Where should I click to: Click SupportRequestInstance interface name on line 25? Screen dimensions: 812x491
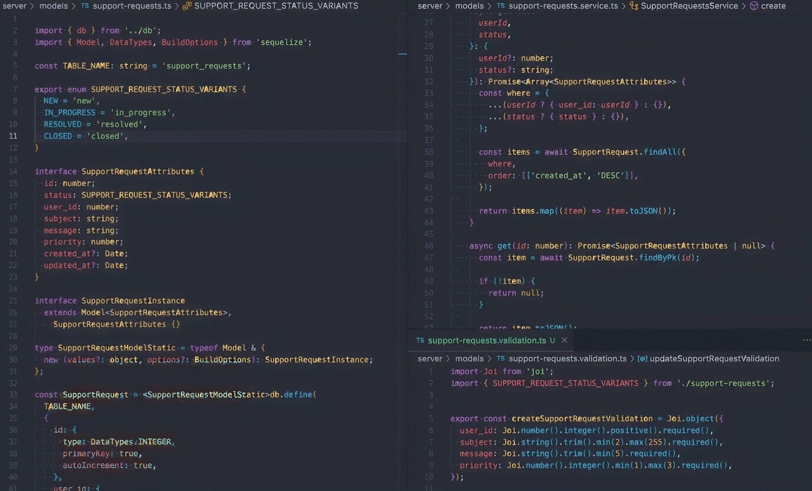pyautogui.click(x=133, y=301)
